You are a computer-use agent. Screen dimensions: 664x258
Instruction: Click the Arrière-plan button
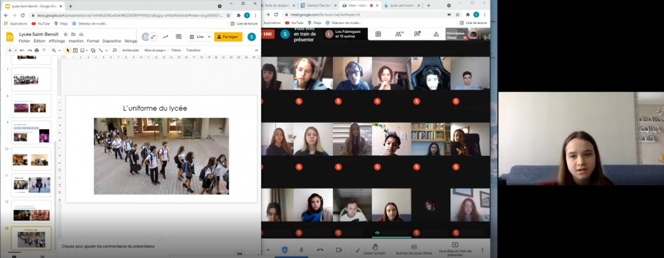coord(131,50)
